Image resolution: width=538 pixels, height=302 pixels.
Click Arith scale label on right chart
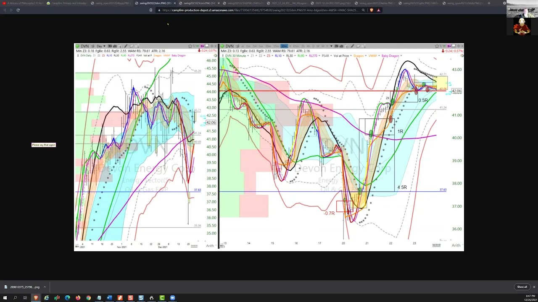[456, 245]
